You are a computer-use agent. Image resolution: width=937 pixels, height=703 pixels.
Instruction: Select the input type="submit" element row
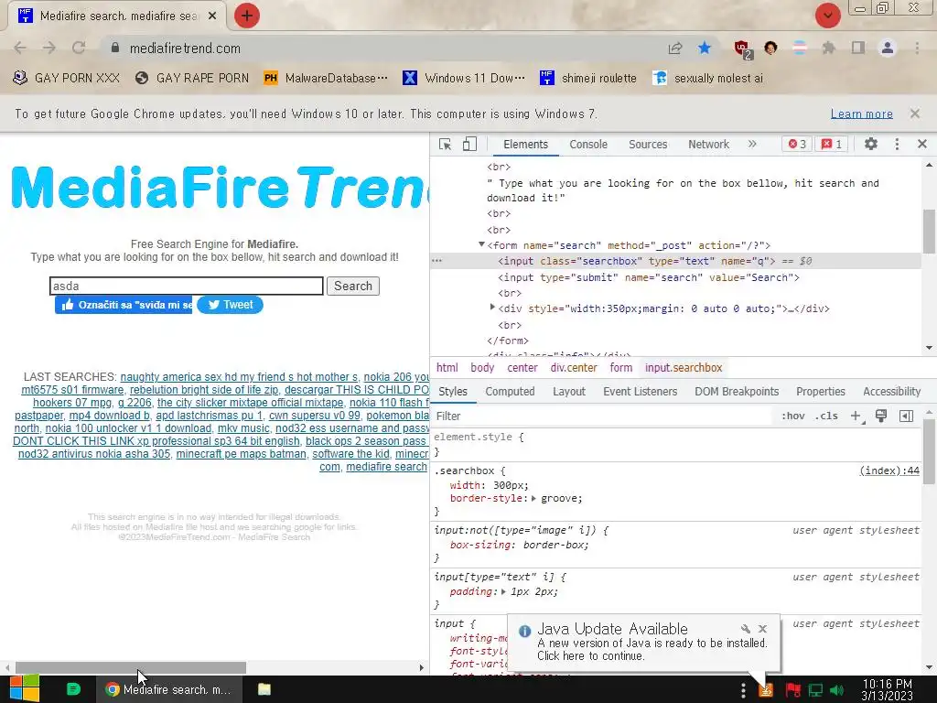(x=649, y=277)
